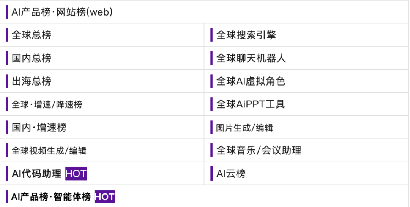Open 全球·增速/降速榜 list

pyautogui.click(x=47, y=104)
